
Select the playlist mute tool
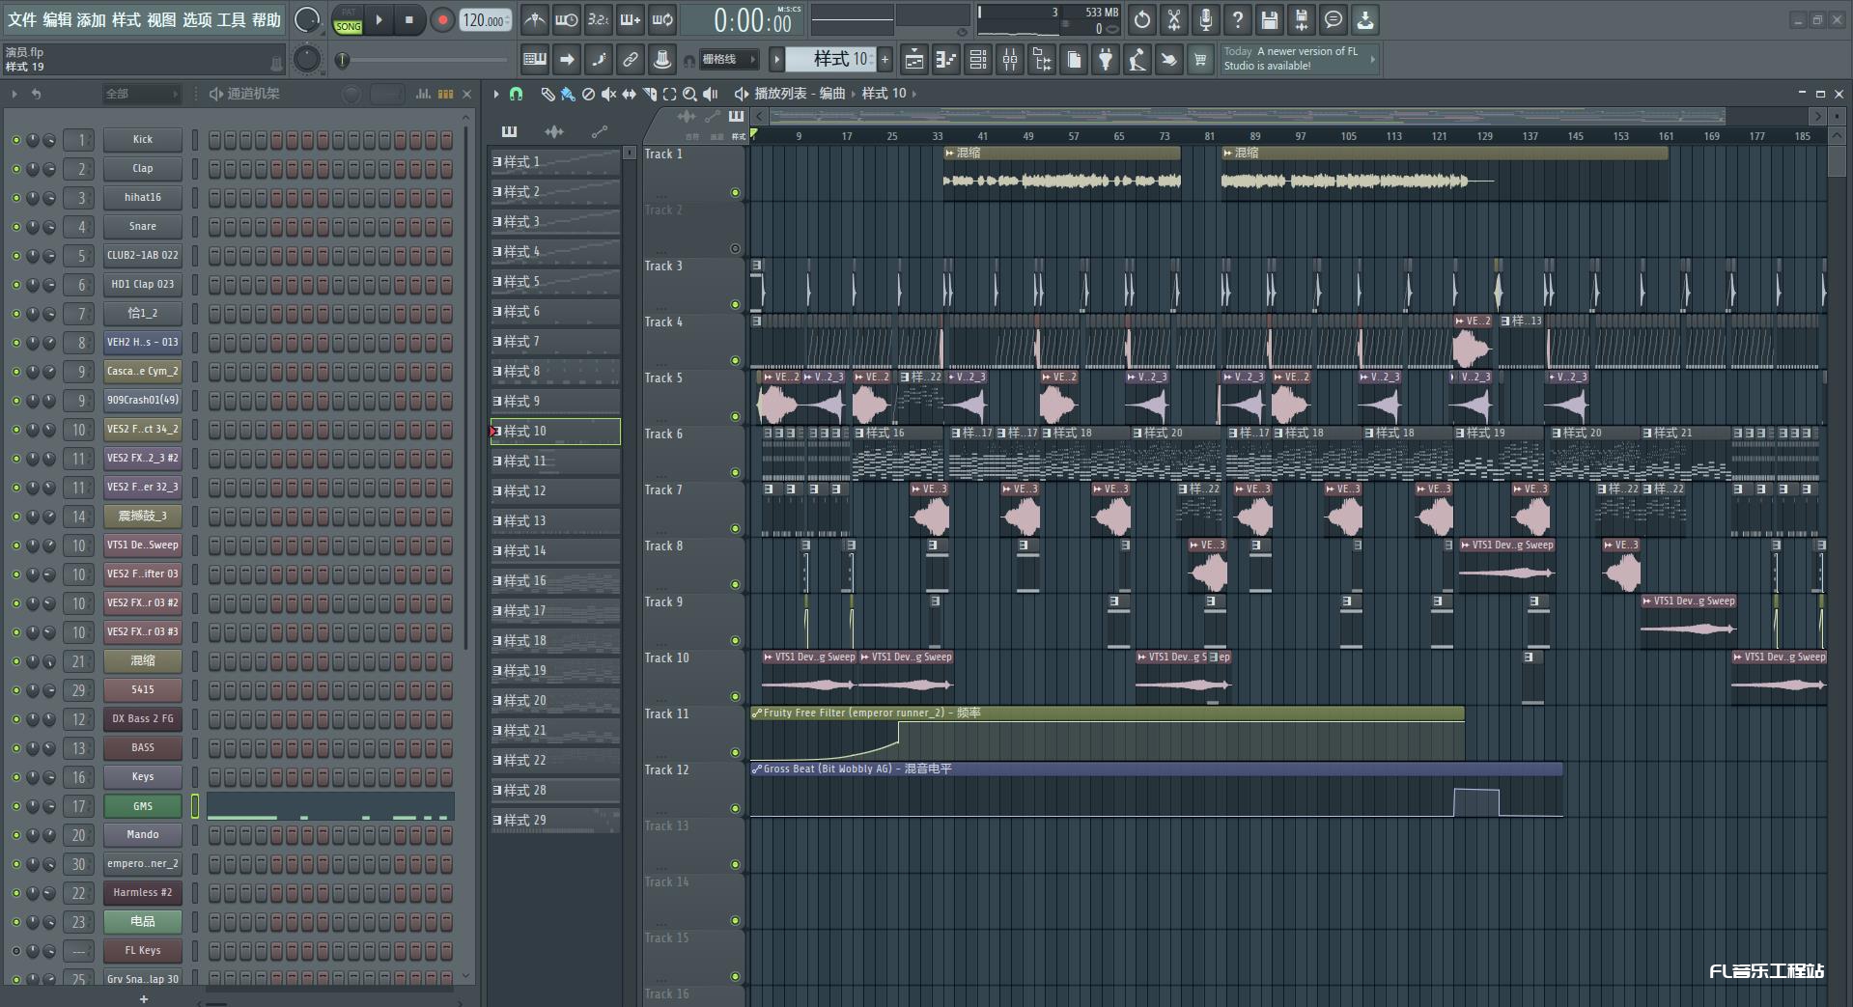[x=608, y=94]
